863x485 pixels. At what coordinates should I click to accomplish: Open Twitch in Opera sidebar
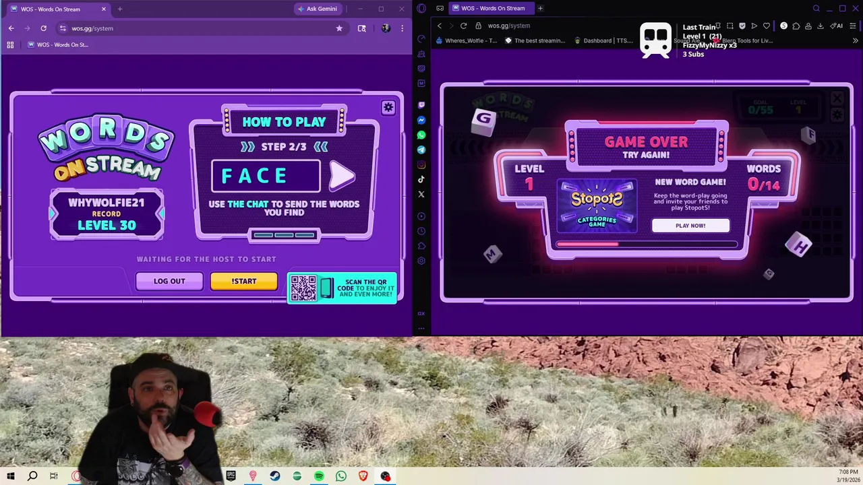point(421,105)
